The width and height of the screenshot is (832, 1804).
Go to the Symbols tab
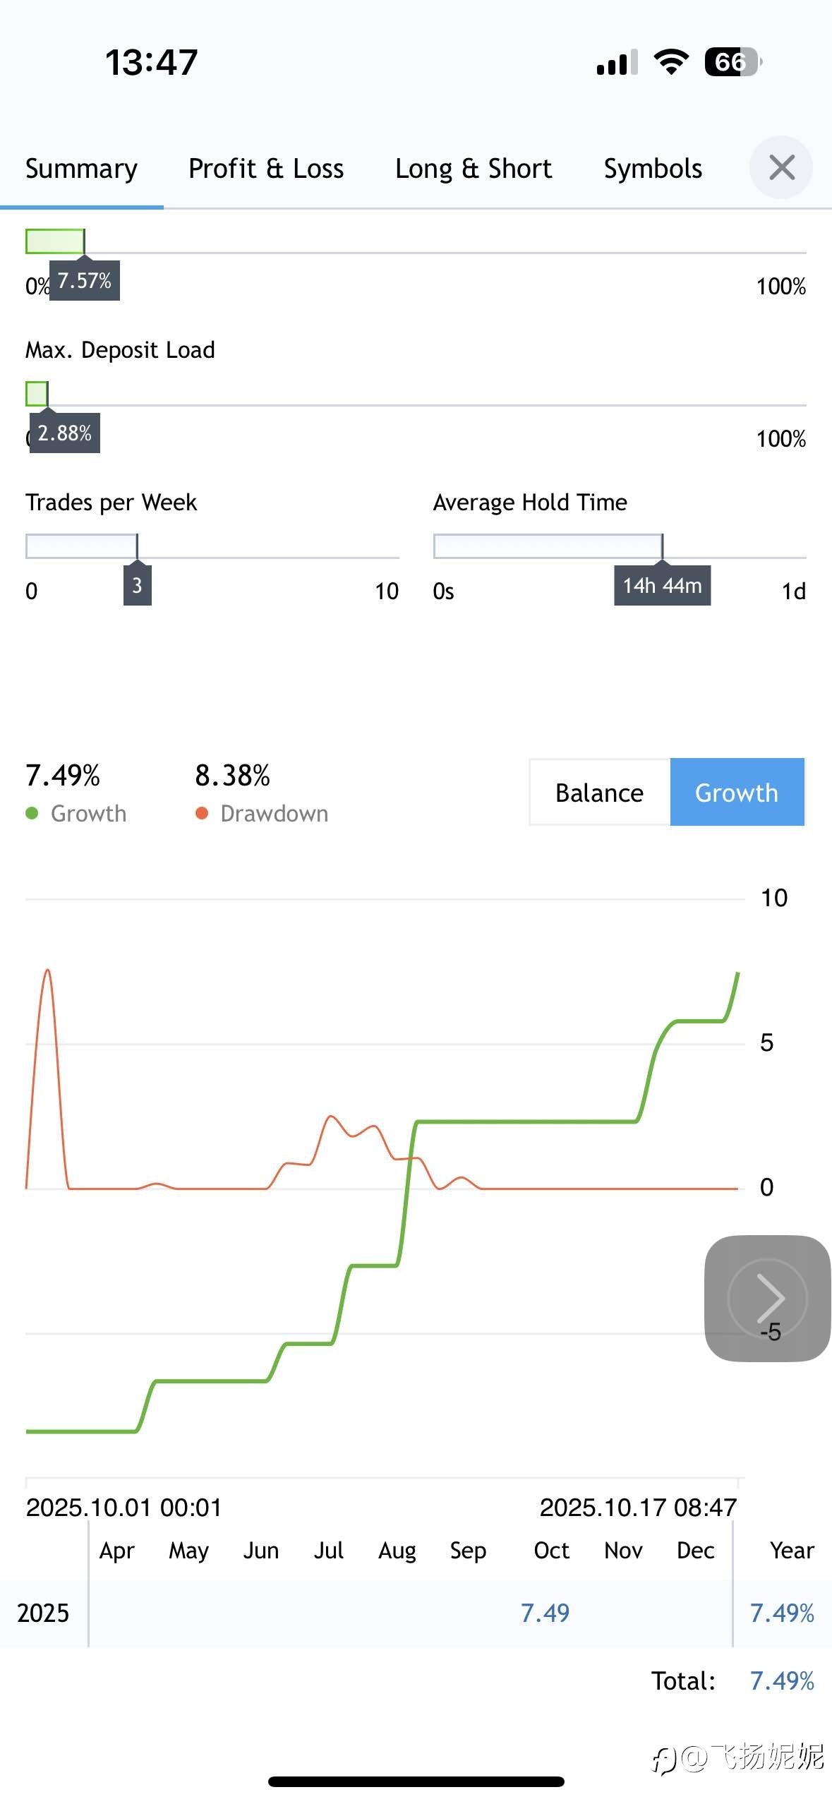(x=653, y=169)
